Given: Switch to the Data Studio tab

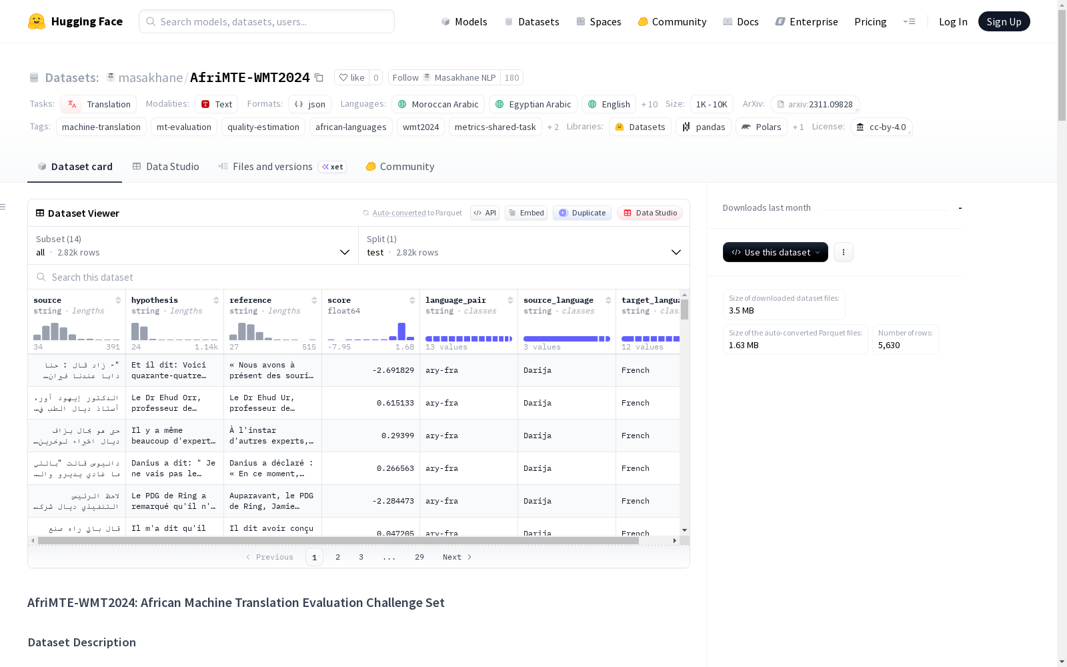Looking at the screenshot, I should [165, 167].
